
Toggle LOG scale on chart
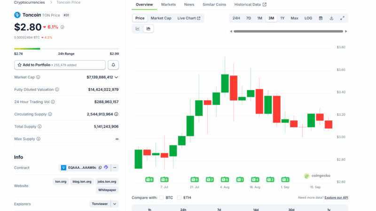(x=308, y=18)
